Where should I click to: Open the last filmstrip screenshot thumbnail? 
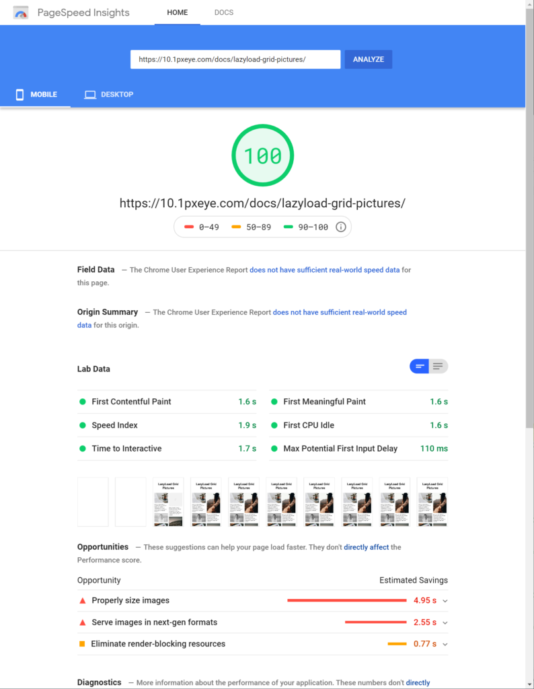pyautogui.click(x=432, y=502)
